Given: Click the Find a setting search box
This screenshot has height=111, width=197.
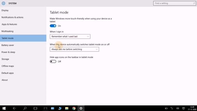Looking at the screenshot, I should pyautogui.click(x=175, y=3).
